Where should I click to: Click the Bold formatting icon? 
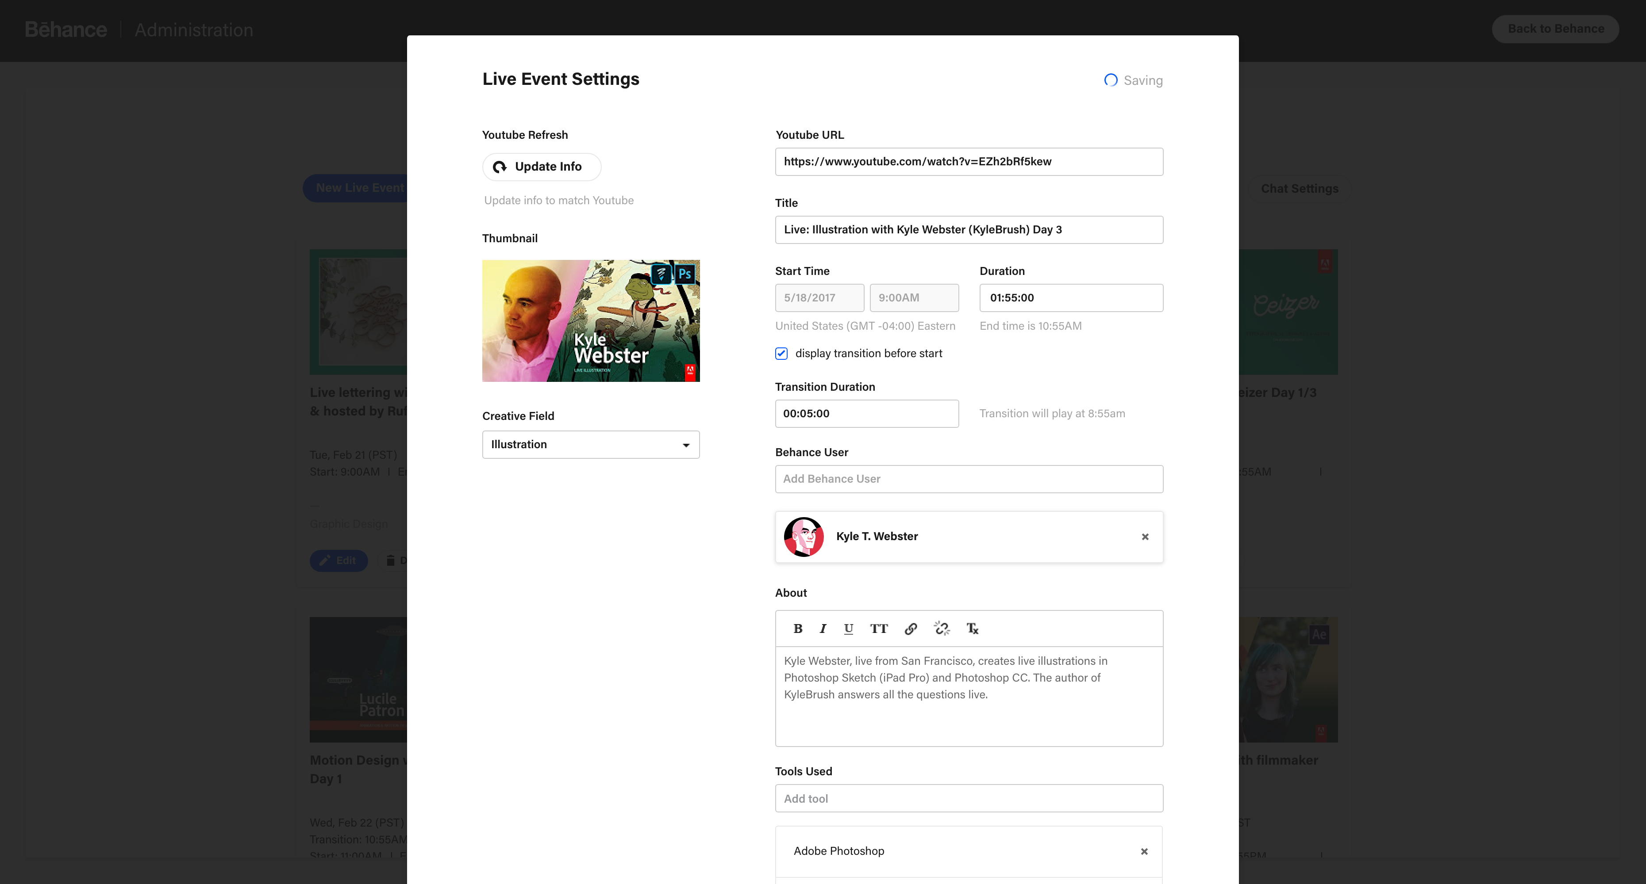click(x=797, y=629)
